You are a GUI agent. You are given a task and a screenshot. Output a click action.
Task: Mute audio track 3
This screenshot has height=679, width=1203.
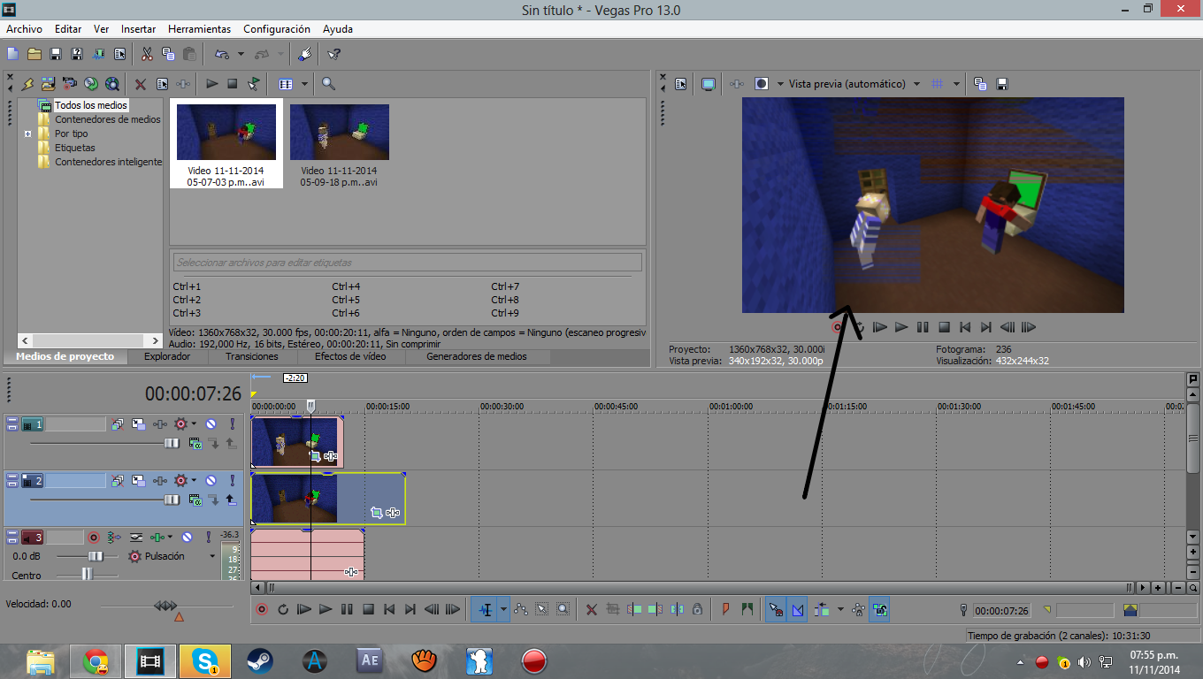click(x=186, y=537)
